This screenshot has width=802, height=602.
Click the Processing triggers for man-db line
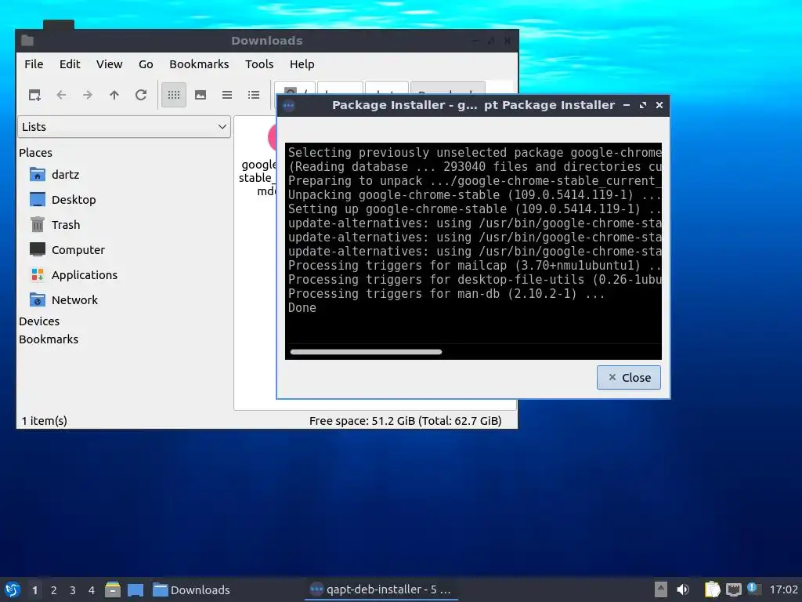tap(446, 294)
